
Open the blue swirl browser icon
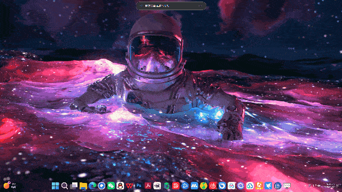(222, 186)
